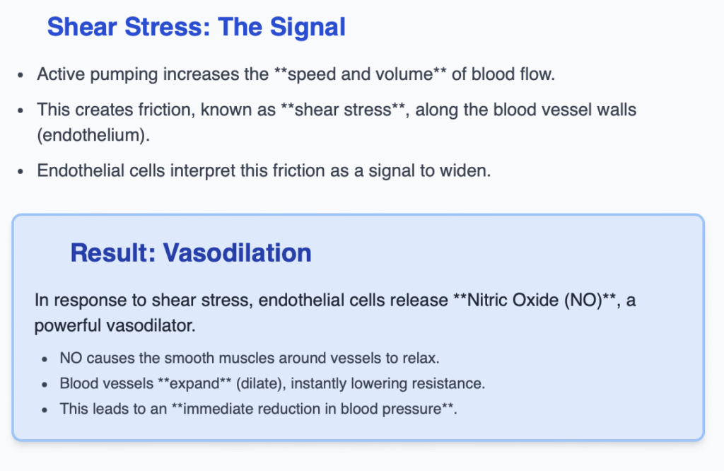Click the "This leads to an" text
The height and width of the screenshot is (471, 724).
[113, 409]
